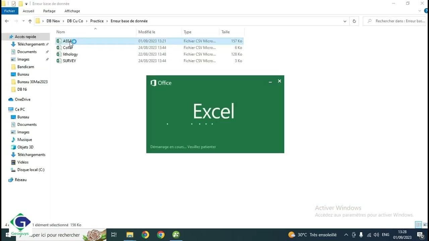This screenshot has width=429, height=241.
Task: Open Bureau under Accès rapide
Action: click(x=23, y=74)
